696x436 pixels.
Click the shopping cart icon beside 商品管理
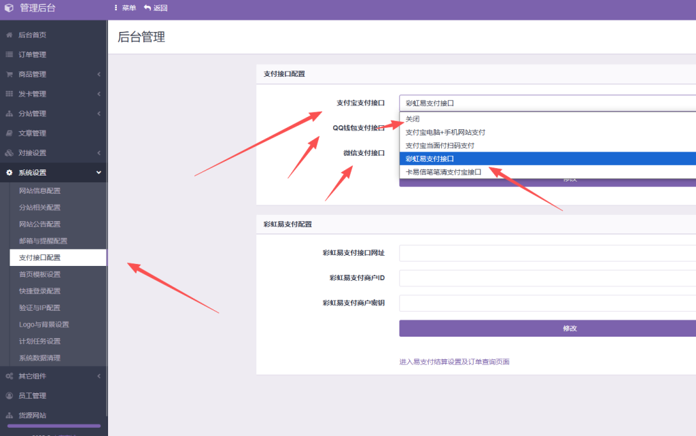[10, 74]
